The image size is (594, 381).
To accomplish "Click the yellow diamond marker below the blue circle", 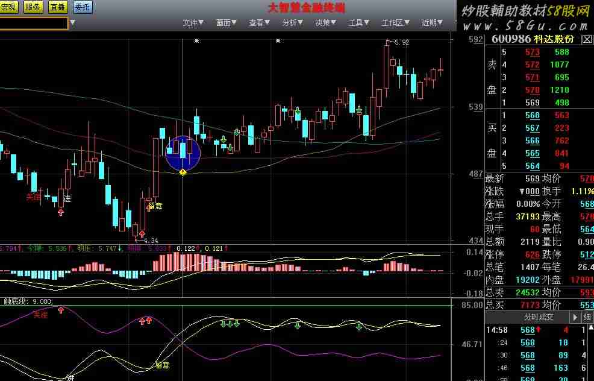I will pyautogui.click(x=183, y=172).
